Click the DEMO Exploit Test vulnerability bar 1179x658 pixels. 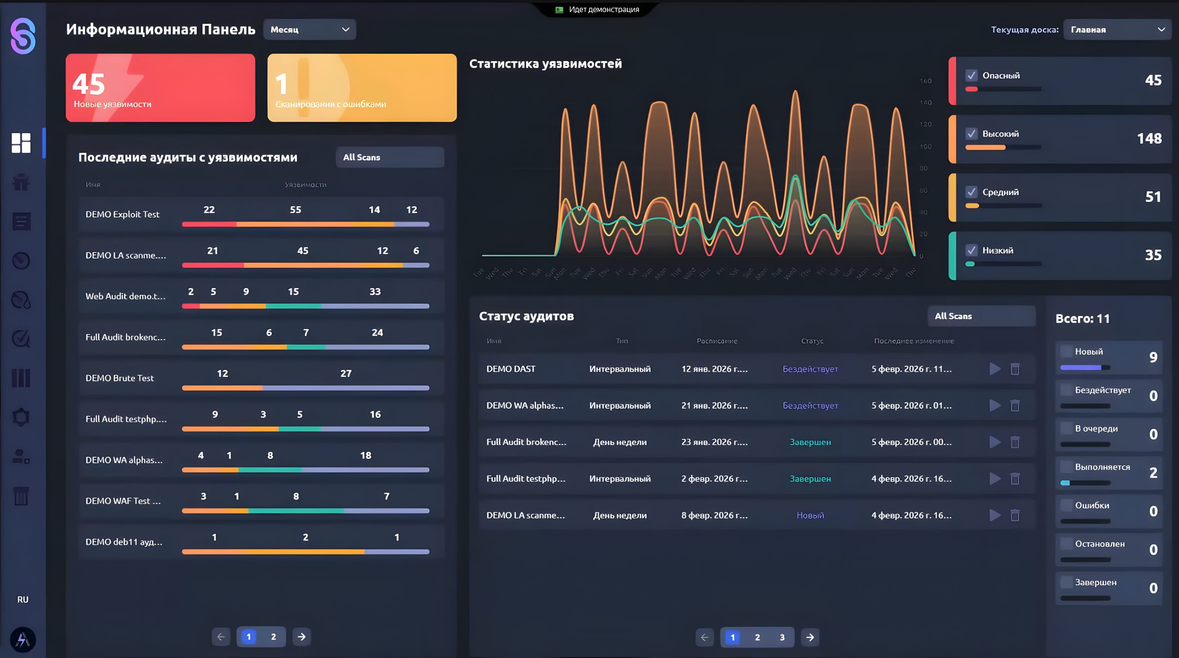point(305,224)
